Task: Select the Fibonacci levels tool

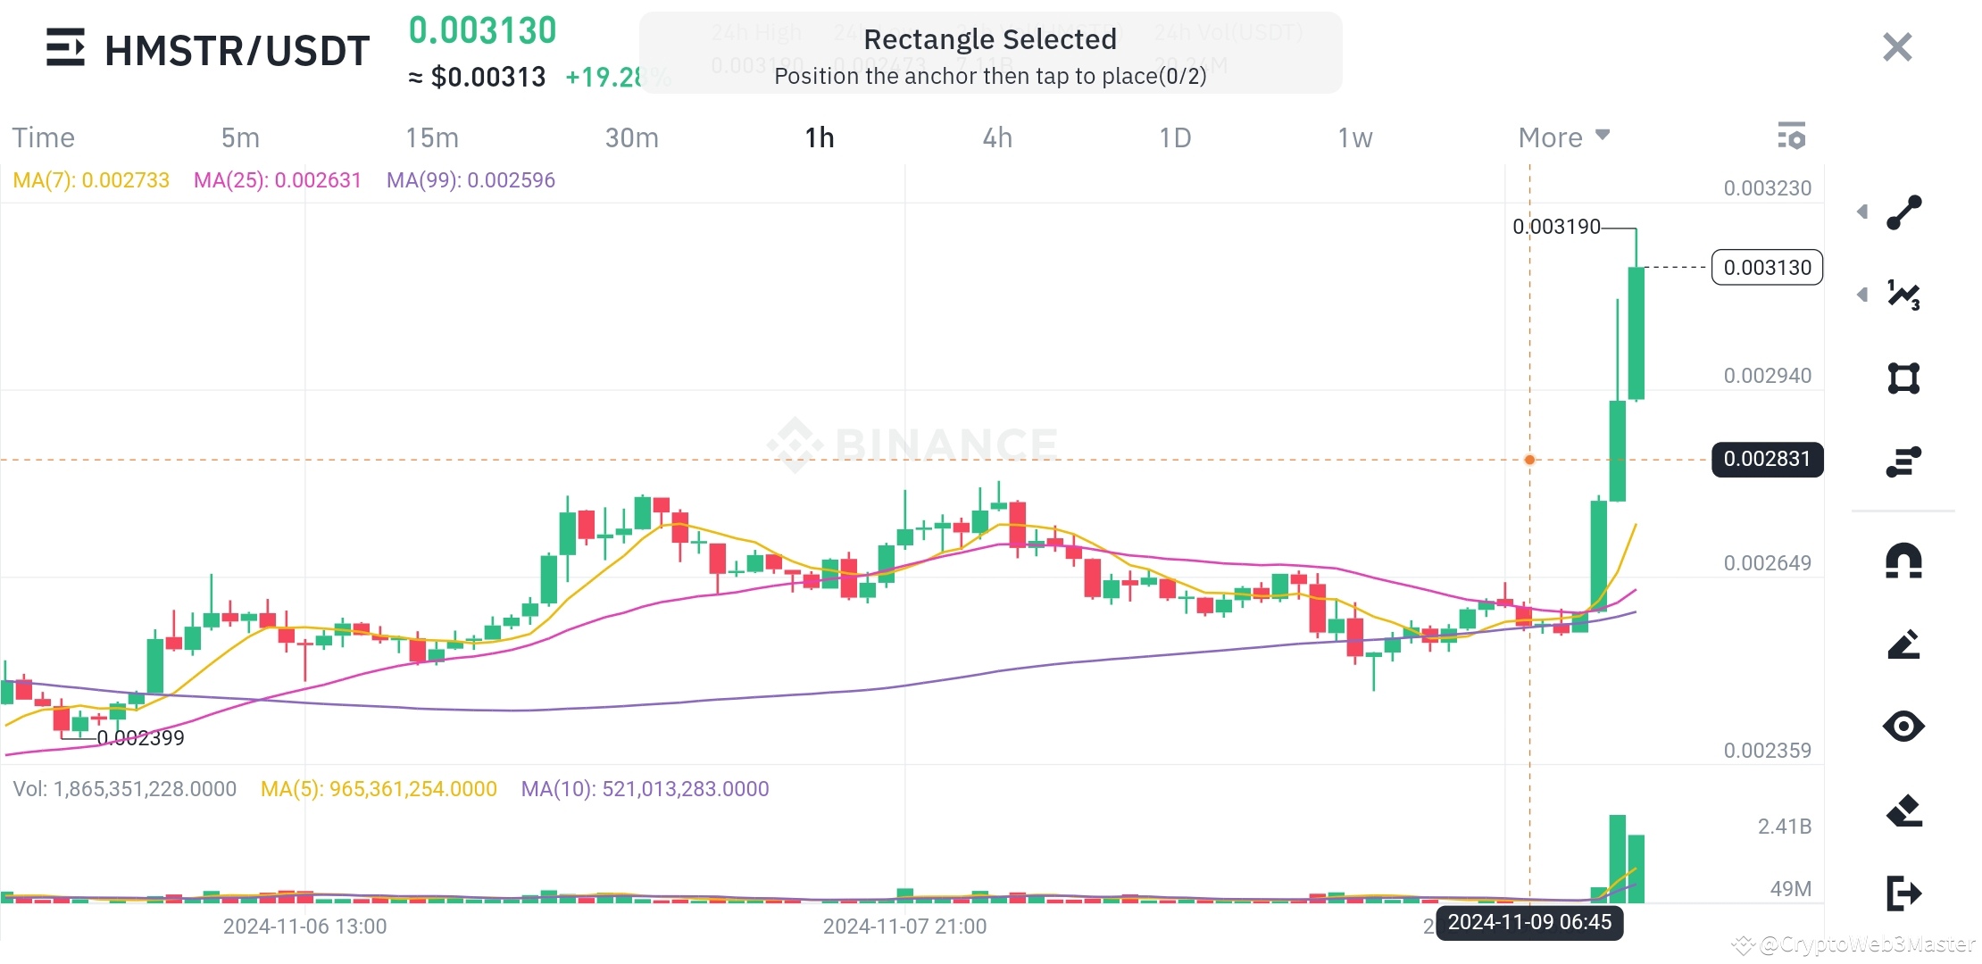Action: pyautogui.click(x=1903, y=461)
